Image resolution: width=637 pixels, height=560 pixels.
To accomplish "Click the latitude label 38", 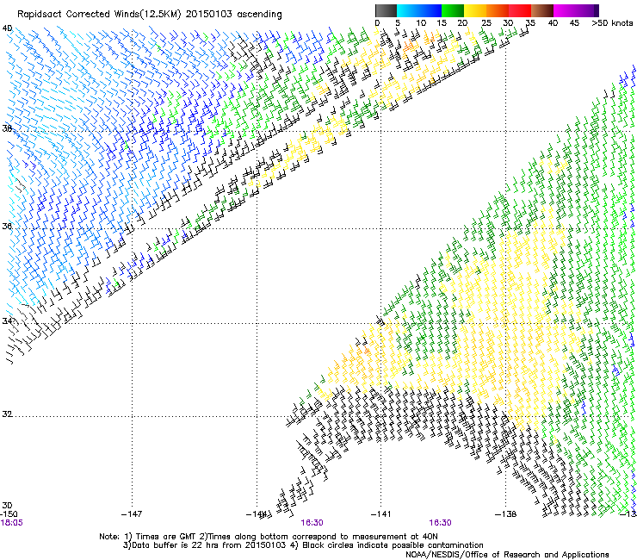I will coord(7,128).
